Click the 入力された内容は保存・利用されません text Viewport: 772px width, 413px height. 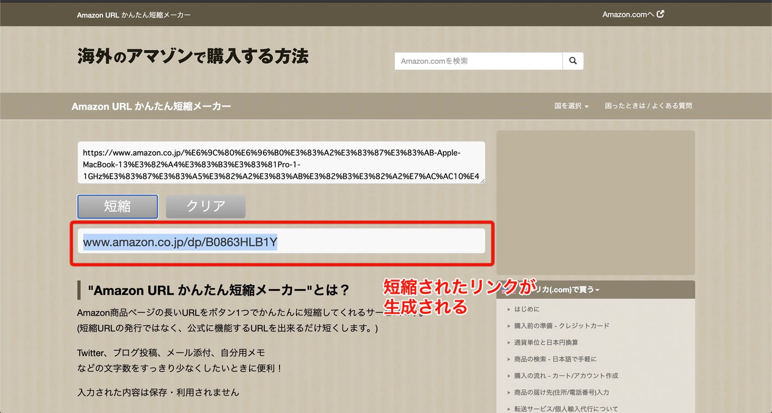(x=158, y=393)
